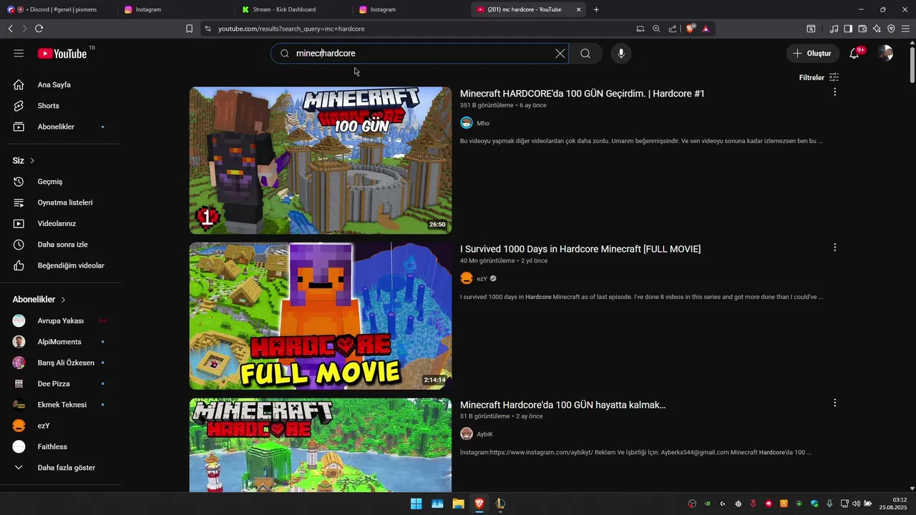Open title 'Minecraft HARDCORE'da 100 GÜN Geçirdim'
The width and height of the screenshot is (916, 515).
583,94
